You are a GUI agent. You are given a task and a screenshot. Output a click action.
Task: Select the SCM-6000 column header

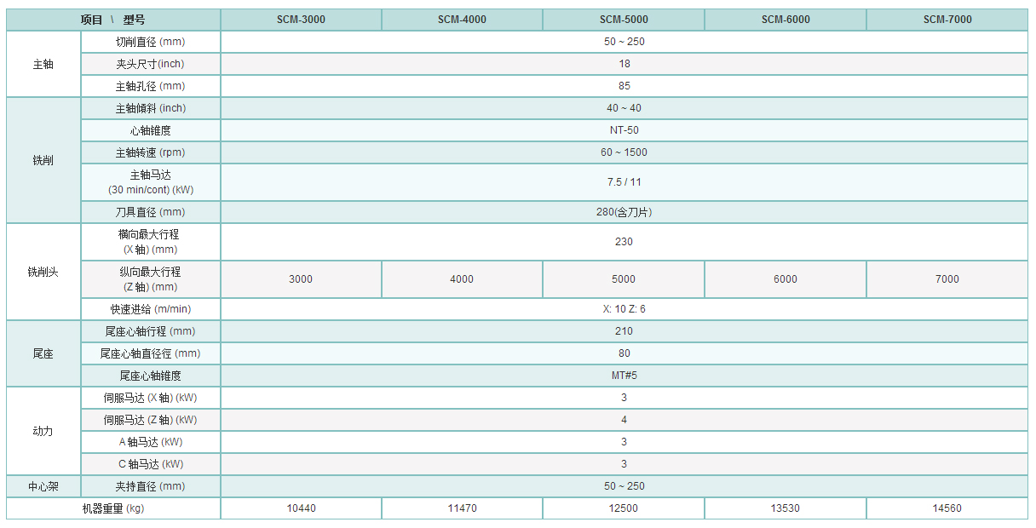[786, 20]
